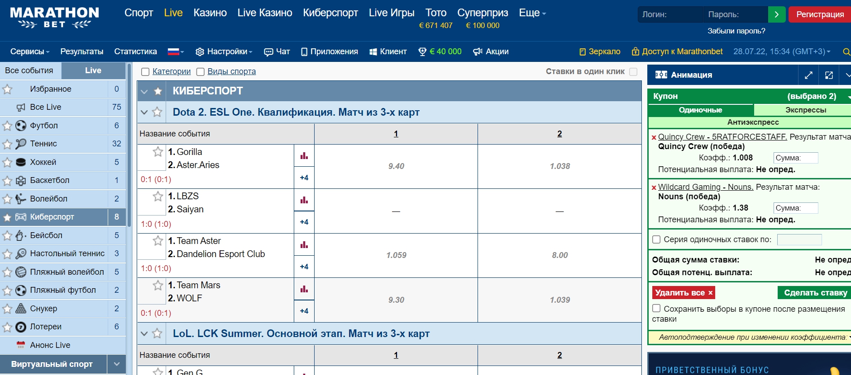Toggle the Ставки в один клик checkbox

(633, 72)
